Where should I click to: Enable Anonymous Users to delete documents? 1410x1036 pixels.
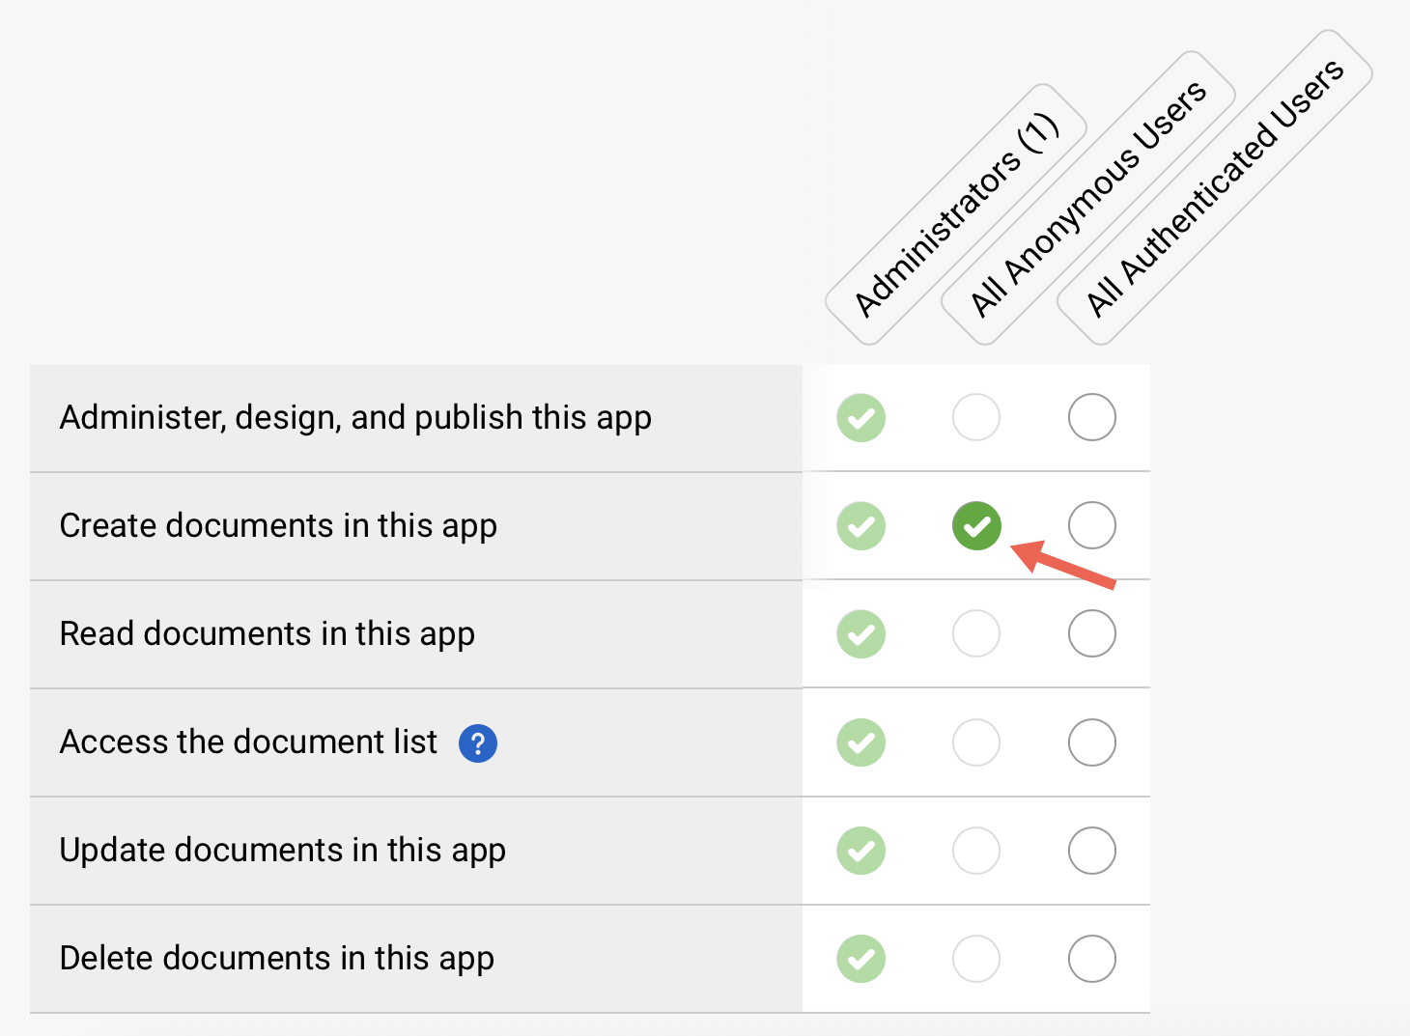coord(976,959)
